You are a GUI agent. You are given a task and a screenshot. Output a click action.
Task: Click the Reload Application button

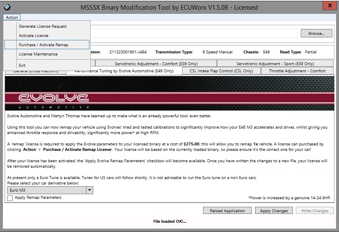pos(227,211)
